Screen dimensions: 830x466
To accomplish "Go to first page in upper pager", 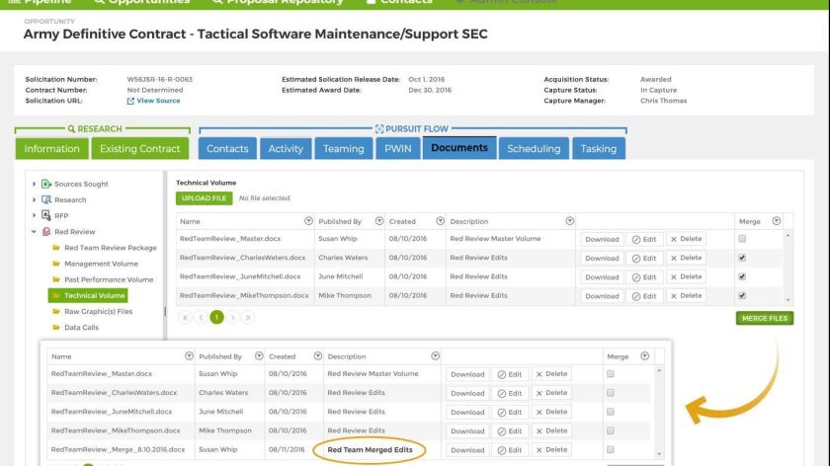I will [x=185, y=317].
